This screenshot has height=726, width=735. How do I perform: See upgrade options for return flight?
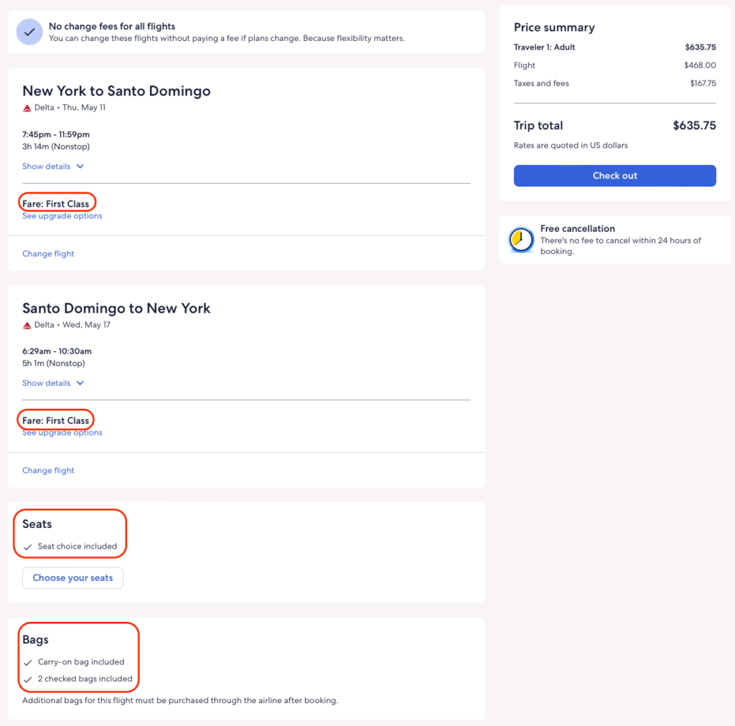point(62,433)
